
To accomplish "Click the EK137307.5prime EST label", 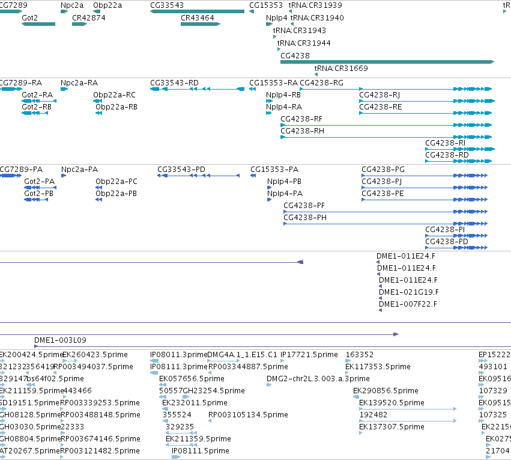I will click(392, 427).
